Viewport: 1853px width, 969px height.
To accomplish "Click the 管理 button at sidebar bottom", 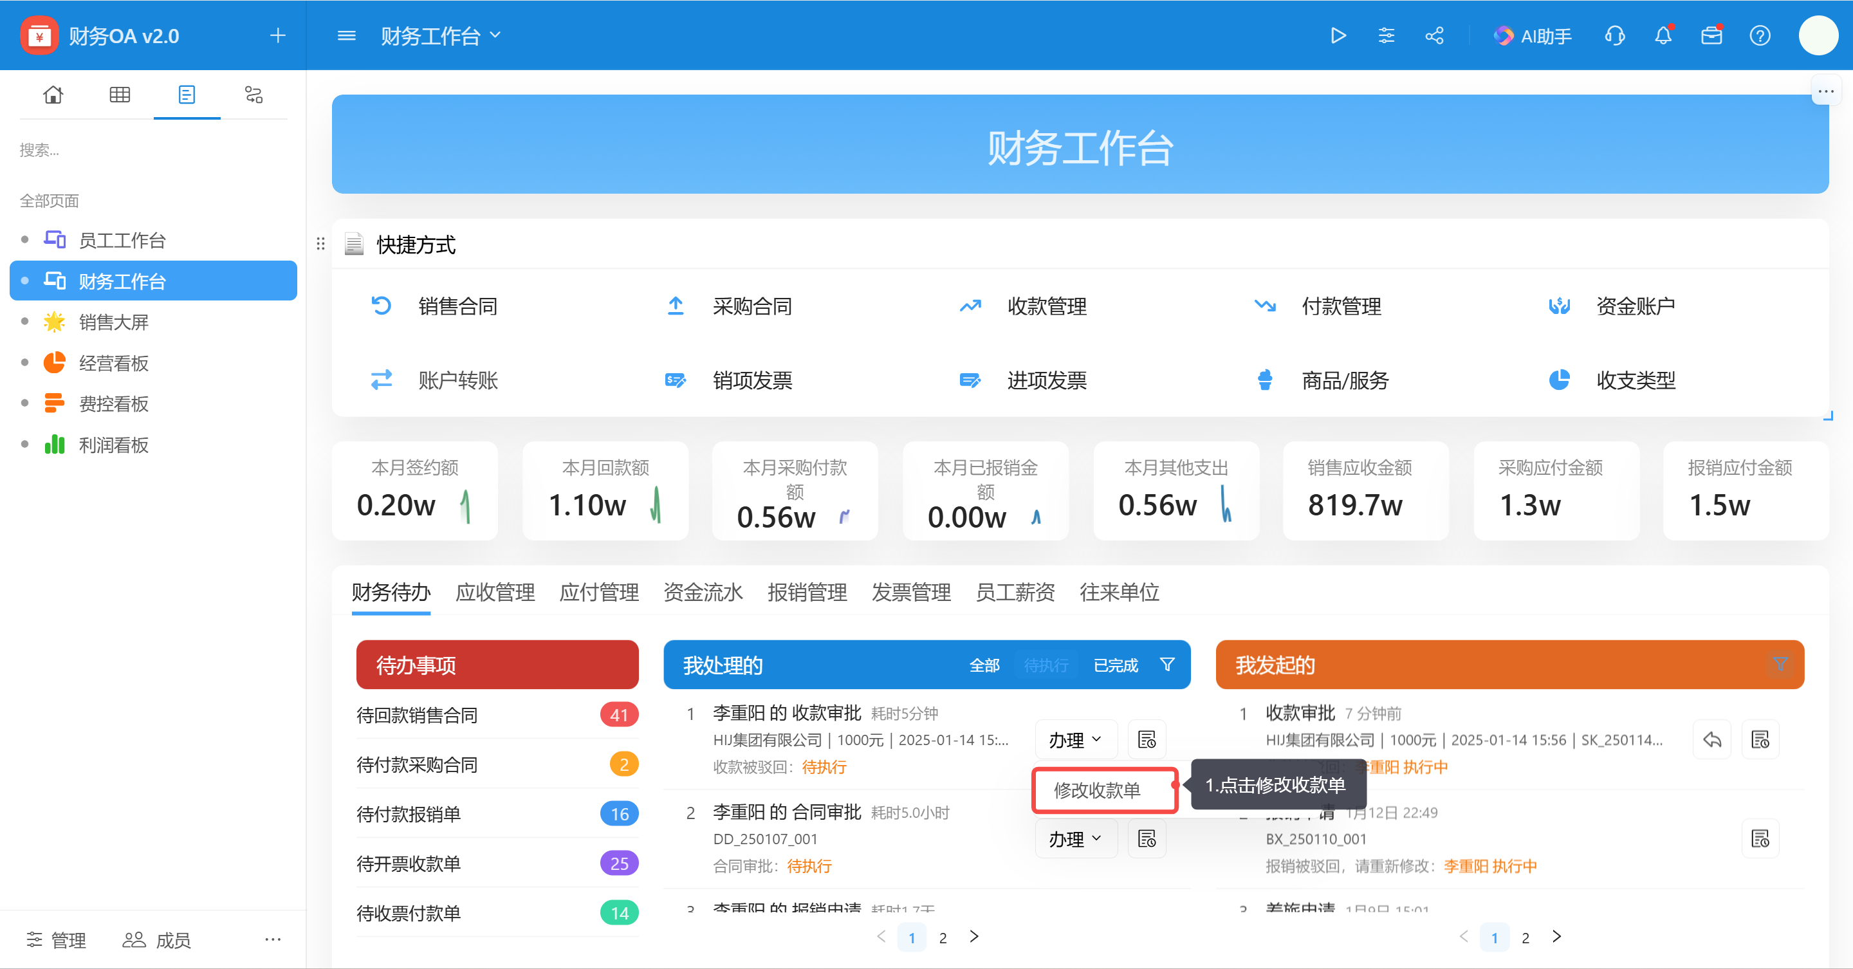I will (x=56, y=939).
